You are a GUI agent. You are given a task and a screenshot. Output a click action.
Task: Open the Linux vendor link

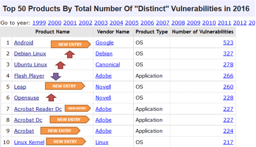point(102,142)
